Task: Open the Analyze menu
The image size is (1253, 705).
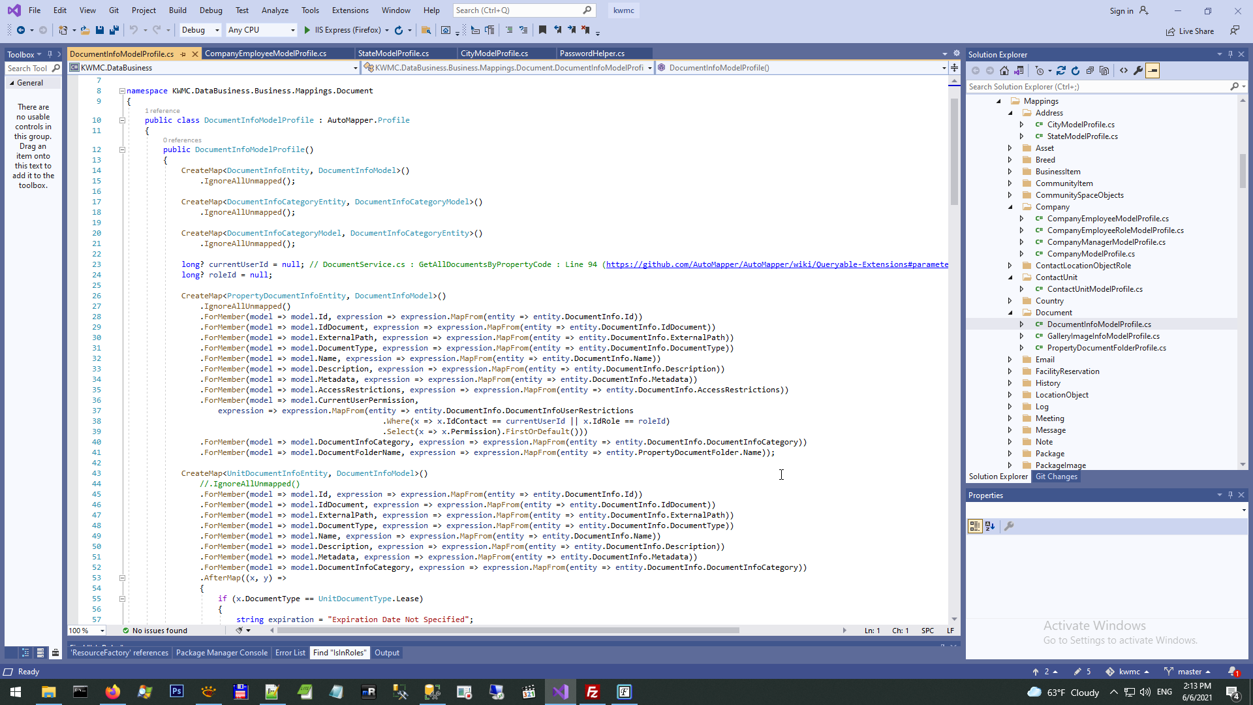Action: click(x=275, y=10)
